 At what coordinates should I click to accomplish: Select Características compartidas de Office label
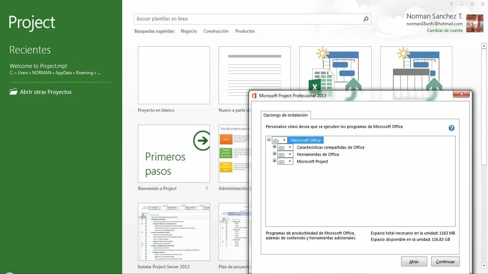coord(330,147)
